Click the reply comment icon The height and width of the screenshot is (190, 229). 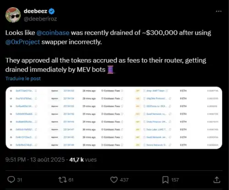tap(11, 180)
